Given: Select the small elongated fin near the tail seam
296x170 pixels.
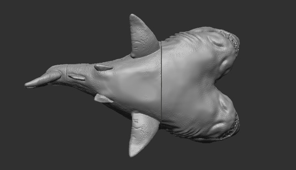Looking at the screenshot, I should tap(76, 76).
